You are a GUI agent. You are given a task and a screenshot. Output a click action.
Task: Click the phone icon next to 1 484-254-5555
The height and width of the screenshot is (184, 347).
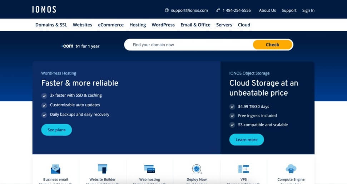coord(218,10)
